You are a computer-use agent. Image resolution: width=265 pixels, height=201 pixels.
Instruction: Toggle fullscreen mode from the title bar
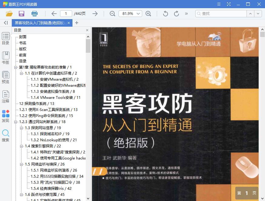[229, 4]
